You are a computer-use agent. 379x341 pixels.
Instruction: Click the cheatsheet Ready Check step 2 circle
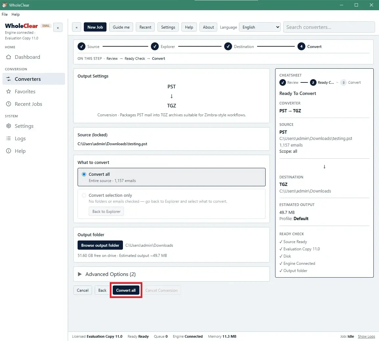point(313,82)
